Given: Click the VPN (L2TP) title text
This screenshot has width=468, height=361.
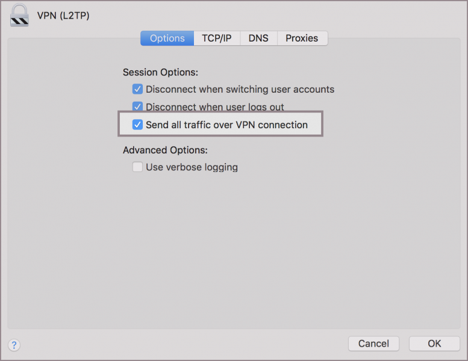Looking at the screenshot, I should (x=63, y=14).
